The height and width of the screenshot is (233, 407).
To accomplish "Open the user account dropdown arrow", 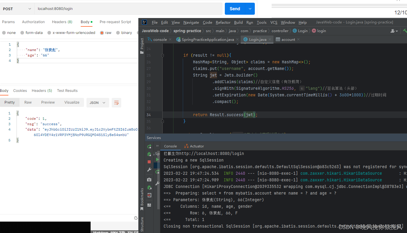I will [397, 31].
